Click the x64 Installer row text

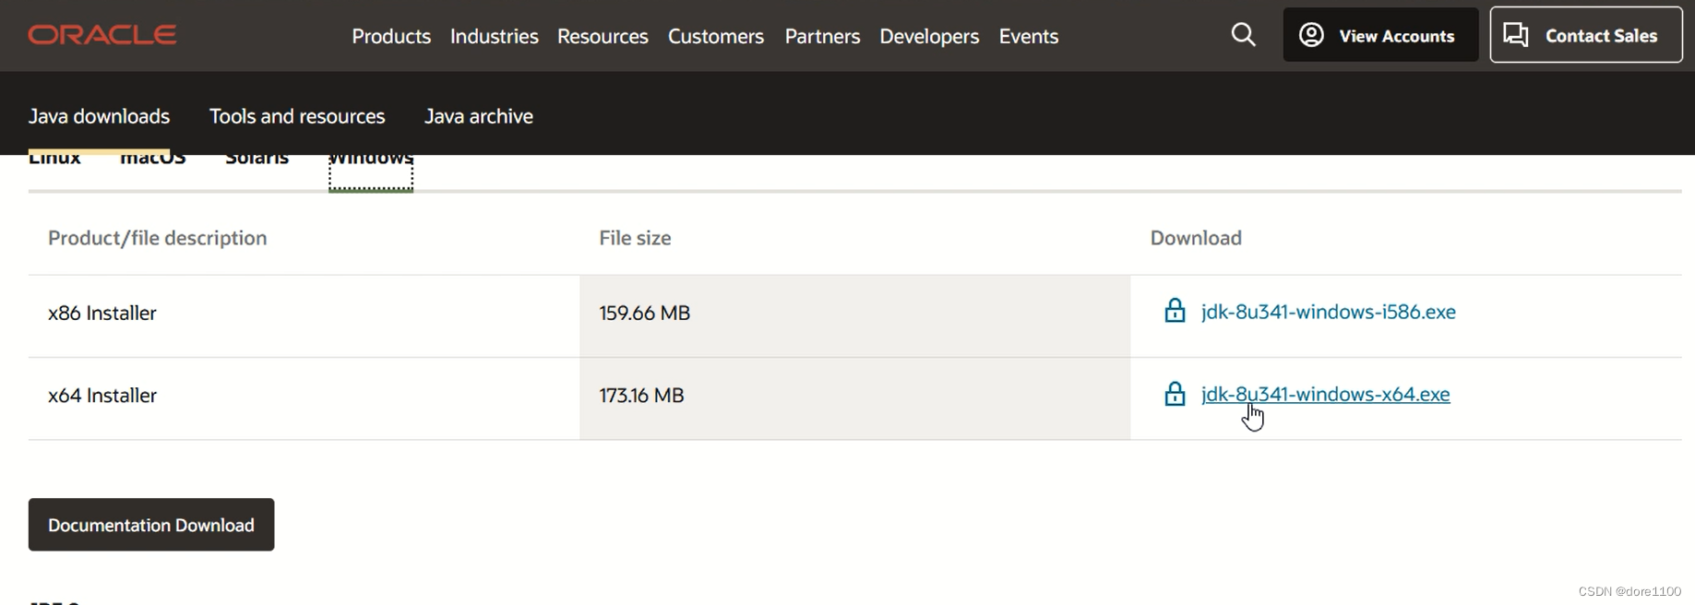click(x=102, y=395)
